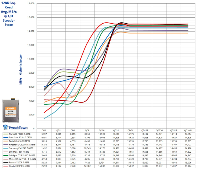Select the Solidigm D7-PS1010 7.68TB label
Image resolution: width=197 pixels, height=181 pixels.
22,156
